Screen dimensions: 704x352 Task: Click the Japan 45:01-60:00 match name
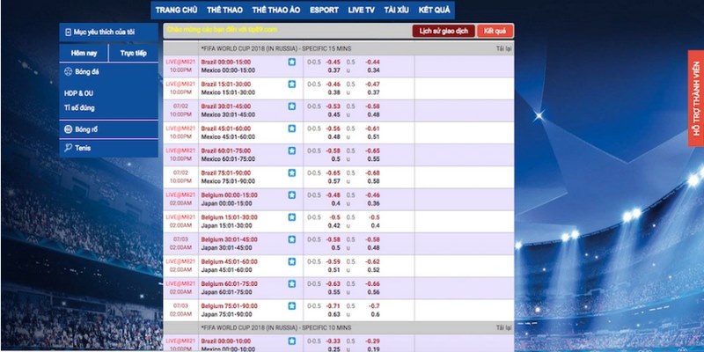[226, 270]
